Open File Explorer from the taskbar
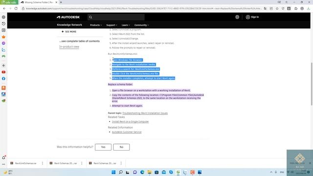Screen dimensions: 313x176 click(x=149, y=172)
